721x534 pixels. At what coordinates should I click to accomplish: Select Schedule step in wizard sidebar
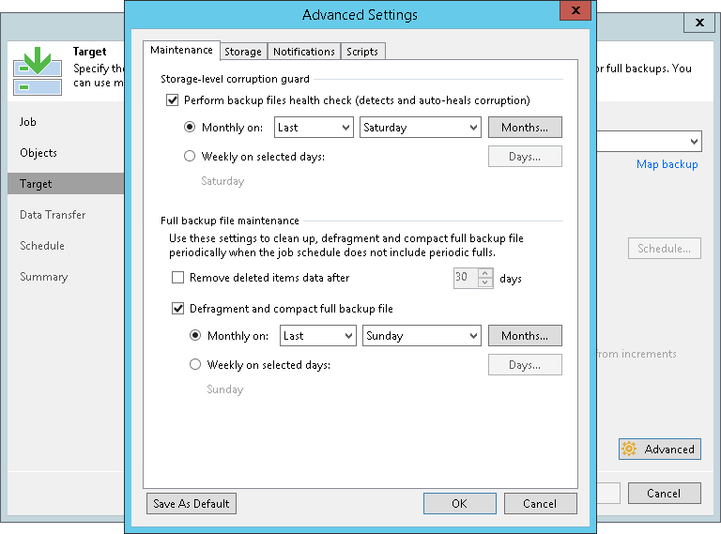point(42,245)
